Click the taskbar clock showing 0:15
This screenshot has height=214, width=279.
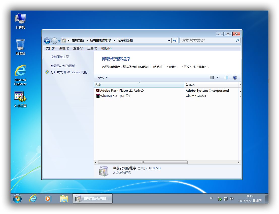coord(250,199)
